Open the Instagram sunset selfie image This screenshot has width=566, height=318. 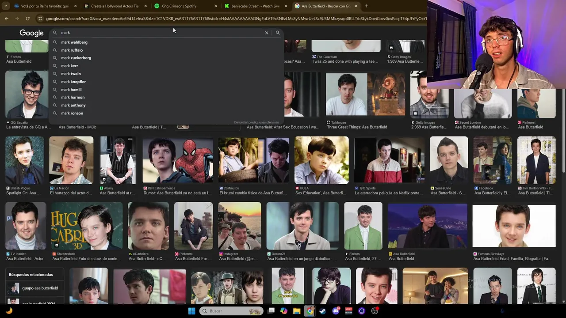[240, 226]
